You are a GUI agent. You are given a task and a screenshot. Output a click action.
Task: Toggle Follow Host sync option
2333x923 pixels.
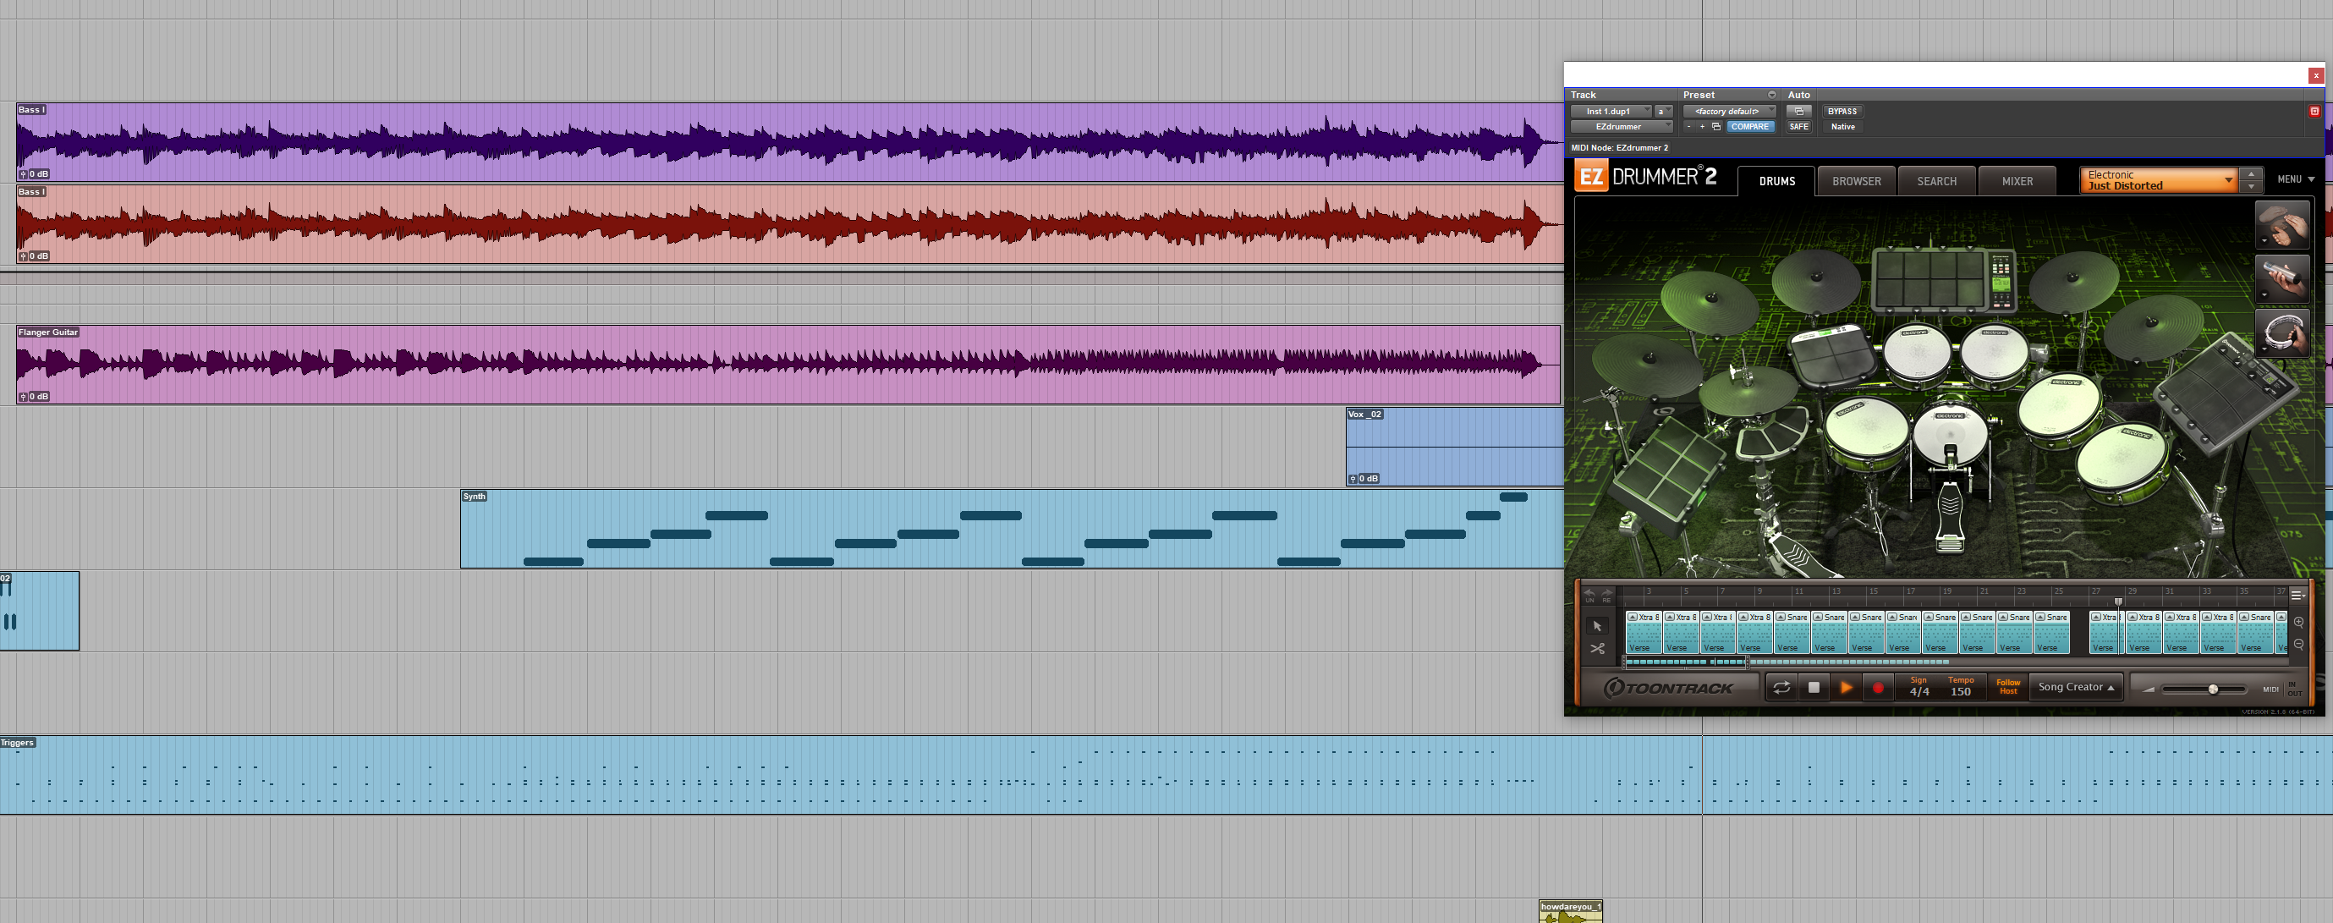[2007, 687]
